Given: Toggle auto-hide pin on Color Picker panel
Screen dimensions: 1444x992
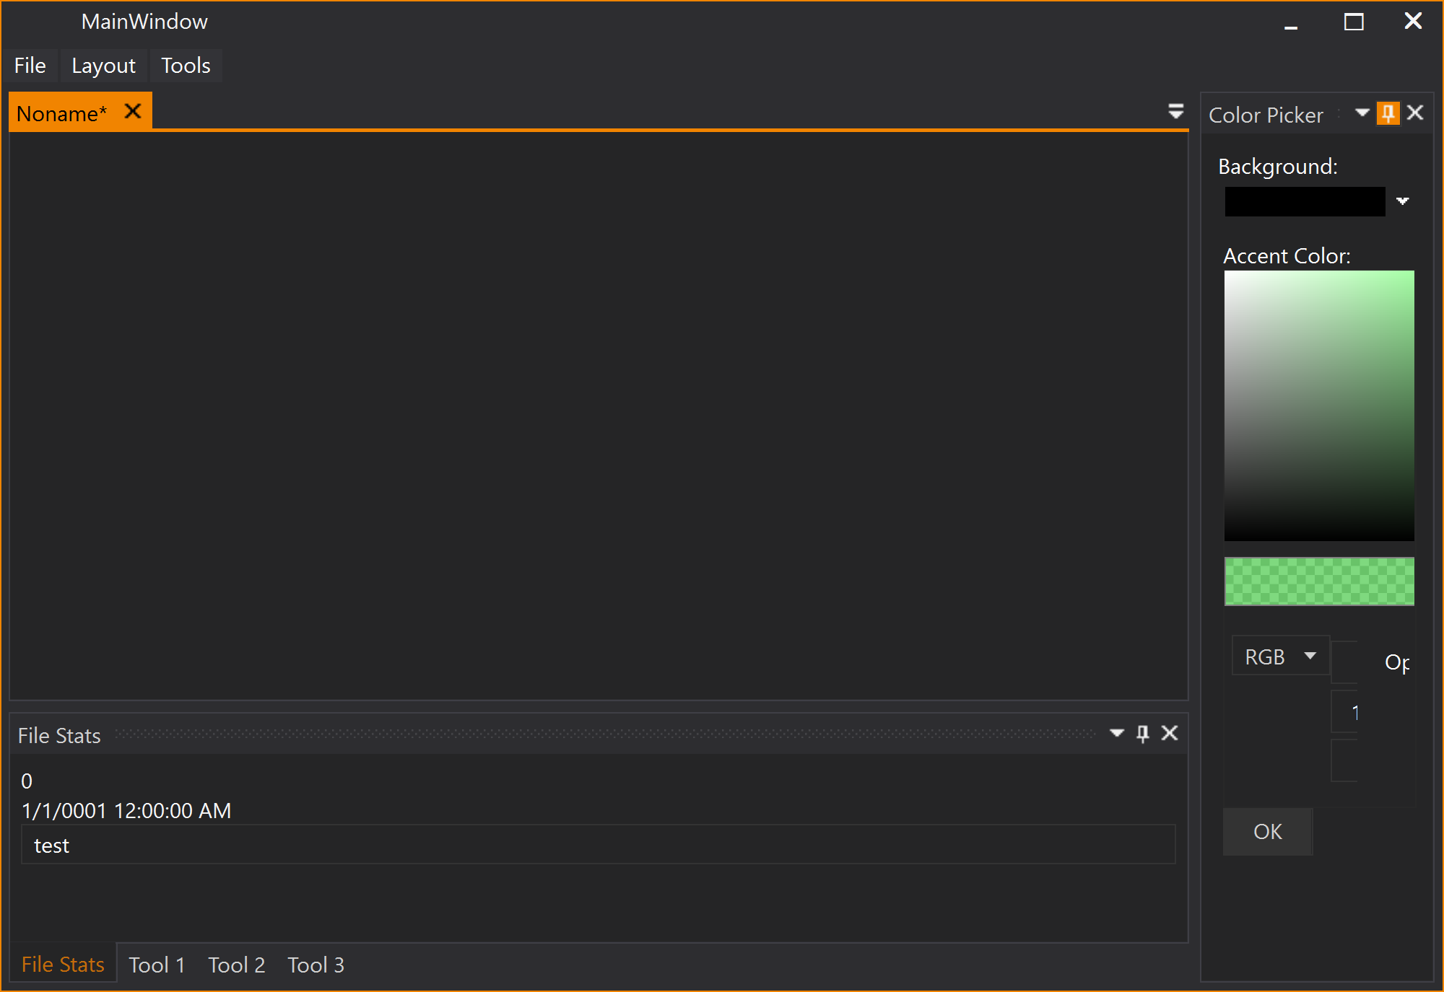Looking at the screenshot, I should coord(1387,113).
